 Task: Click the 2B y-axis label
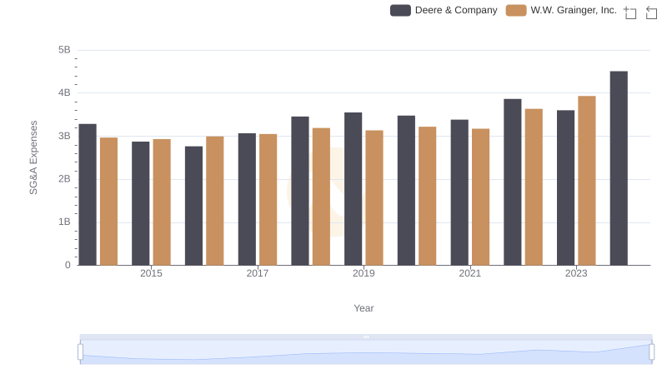pyautogui.click(x=64, y=179)
